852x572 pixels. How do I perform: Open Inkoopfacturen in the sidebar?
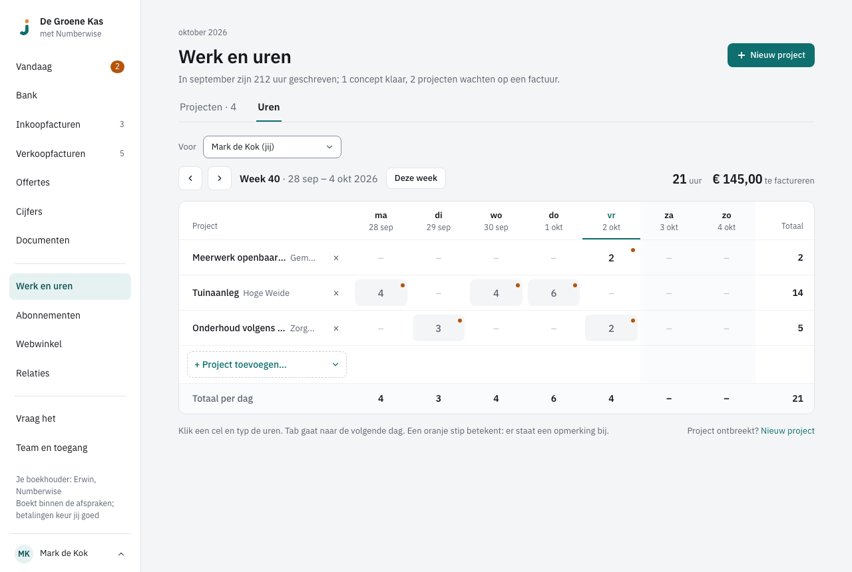pyautogui.click(x=70, y=124)
